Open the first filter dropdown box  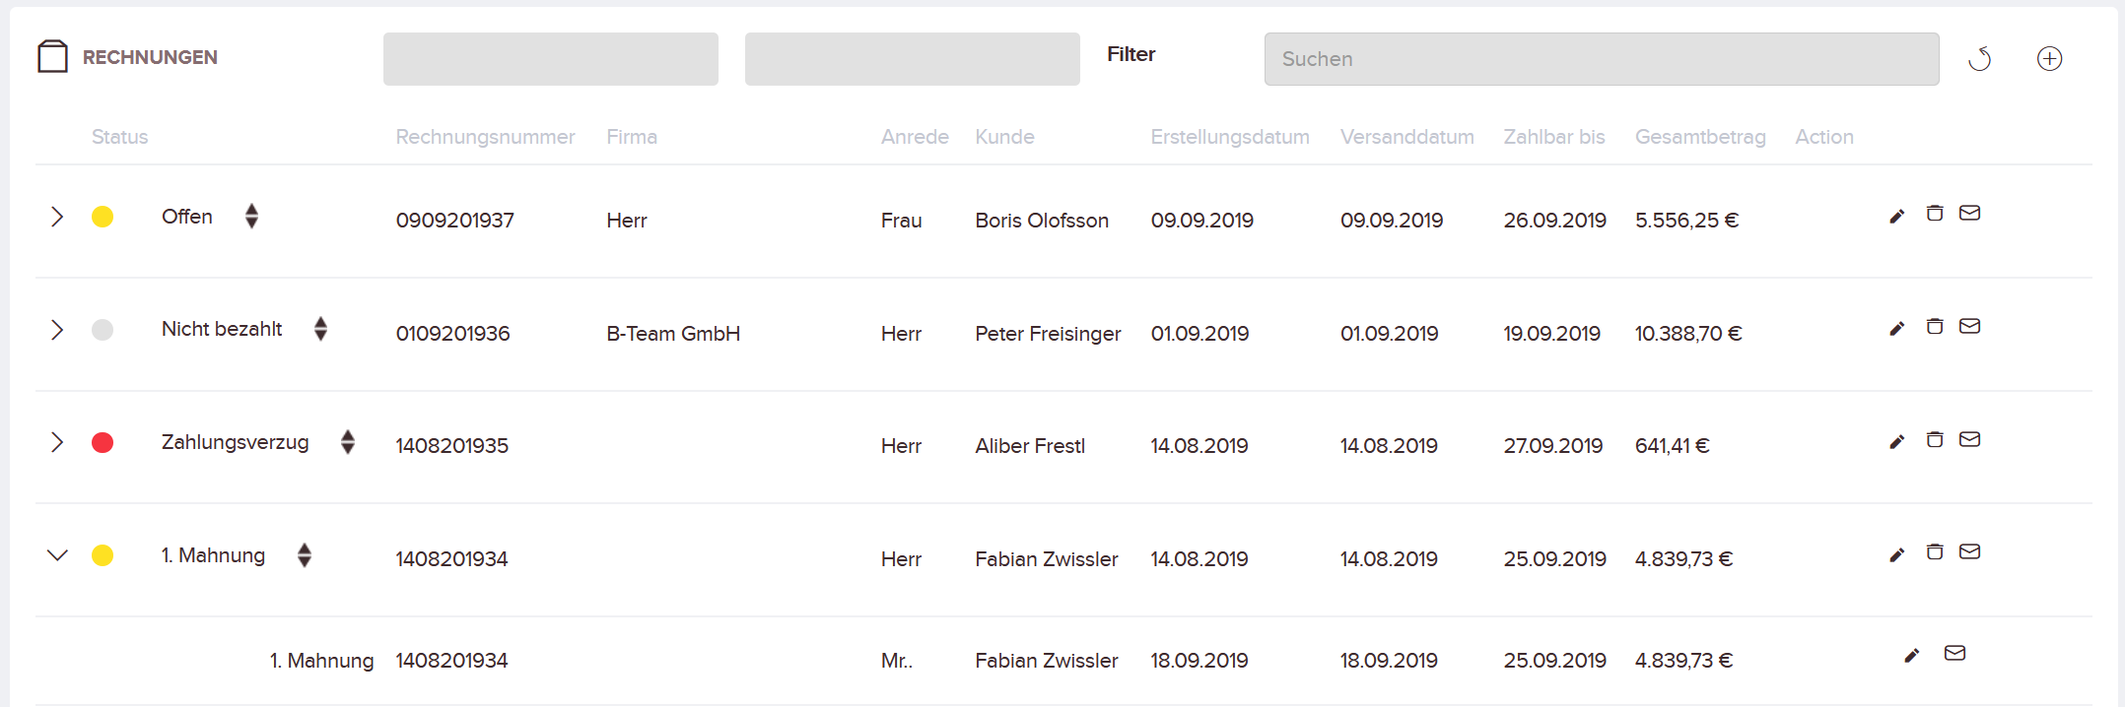[x=551, y=59]
